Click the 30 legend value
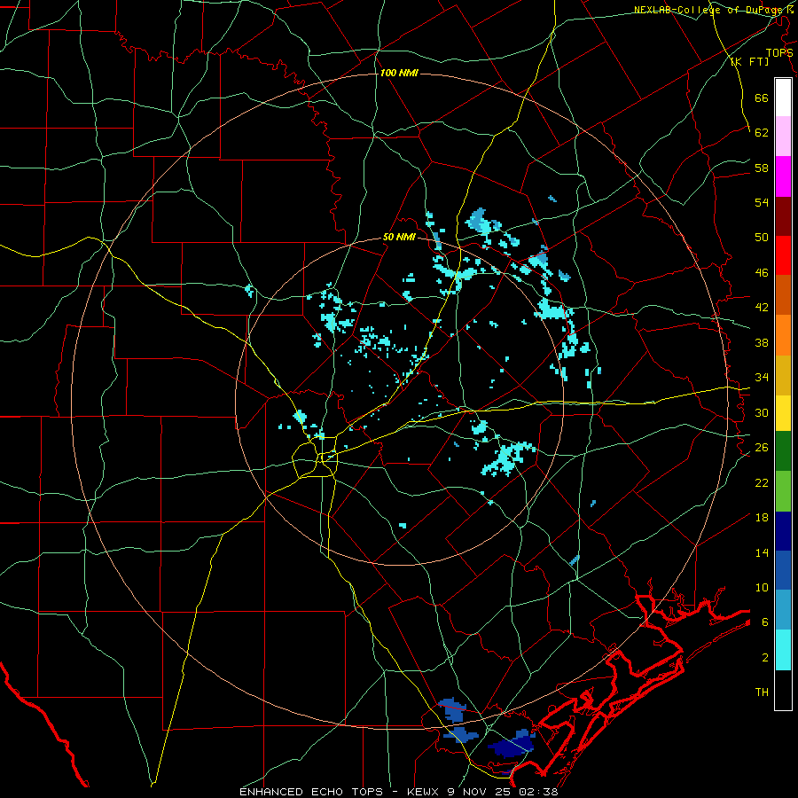 click(x=762, y=412)
